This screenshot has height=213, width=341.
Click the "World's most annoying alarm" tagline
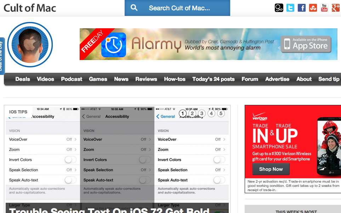[x=222, y=48]
